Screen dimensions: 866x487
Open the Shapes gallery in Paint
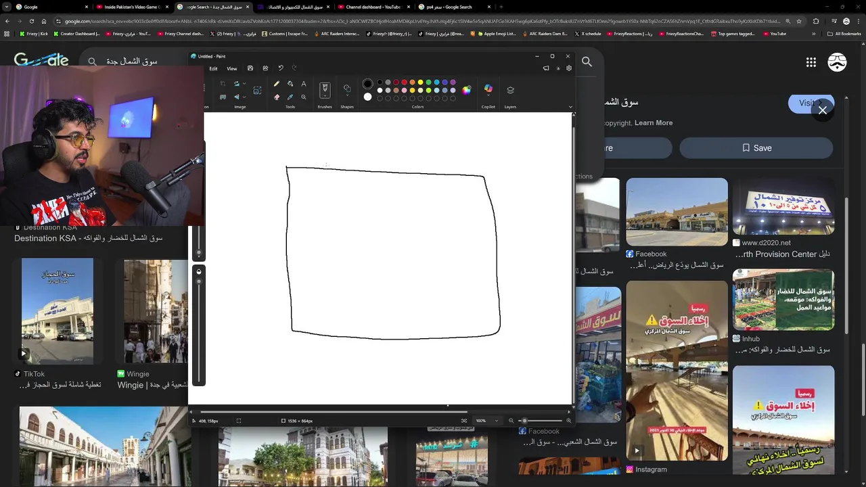(347, 90)
